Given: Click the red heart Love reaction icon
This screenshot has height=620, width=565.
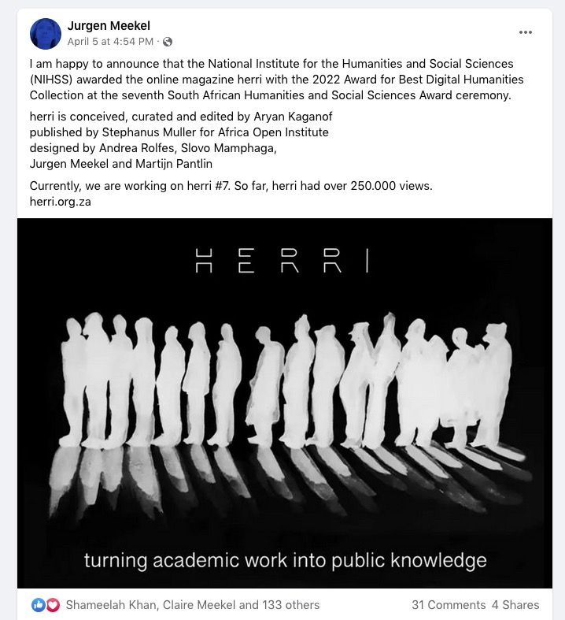Looking at the screenshot, I should pyautogui.click(x=53, y=604).
